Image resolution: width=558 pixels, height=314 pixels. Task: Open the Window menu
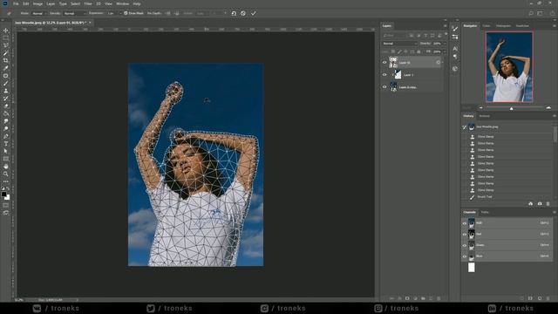(122, 3)
